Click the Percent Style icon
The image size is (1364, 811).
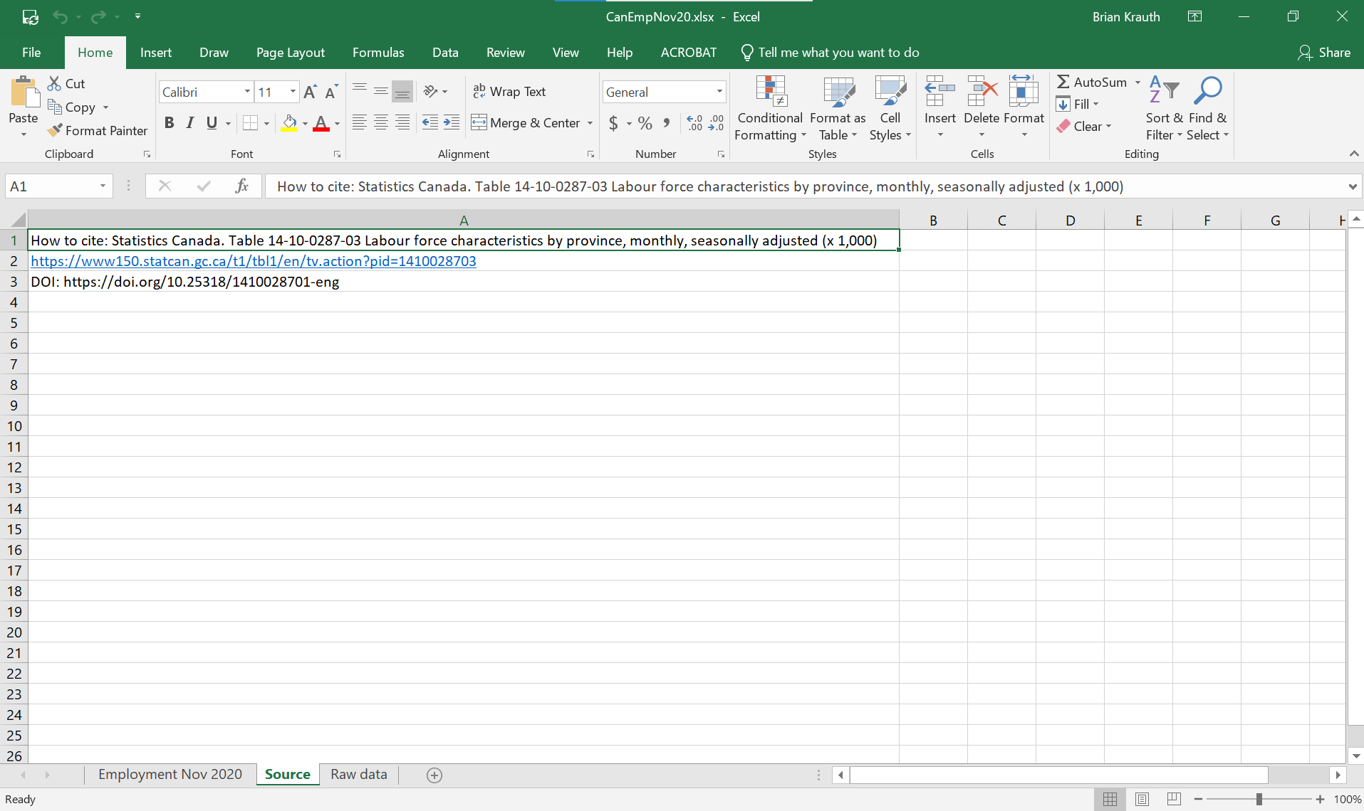(645, 123)
